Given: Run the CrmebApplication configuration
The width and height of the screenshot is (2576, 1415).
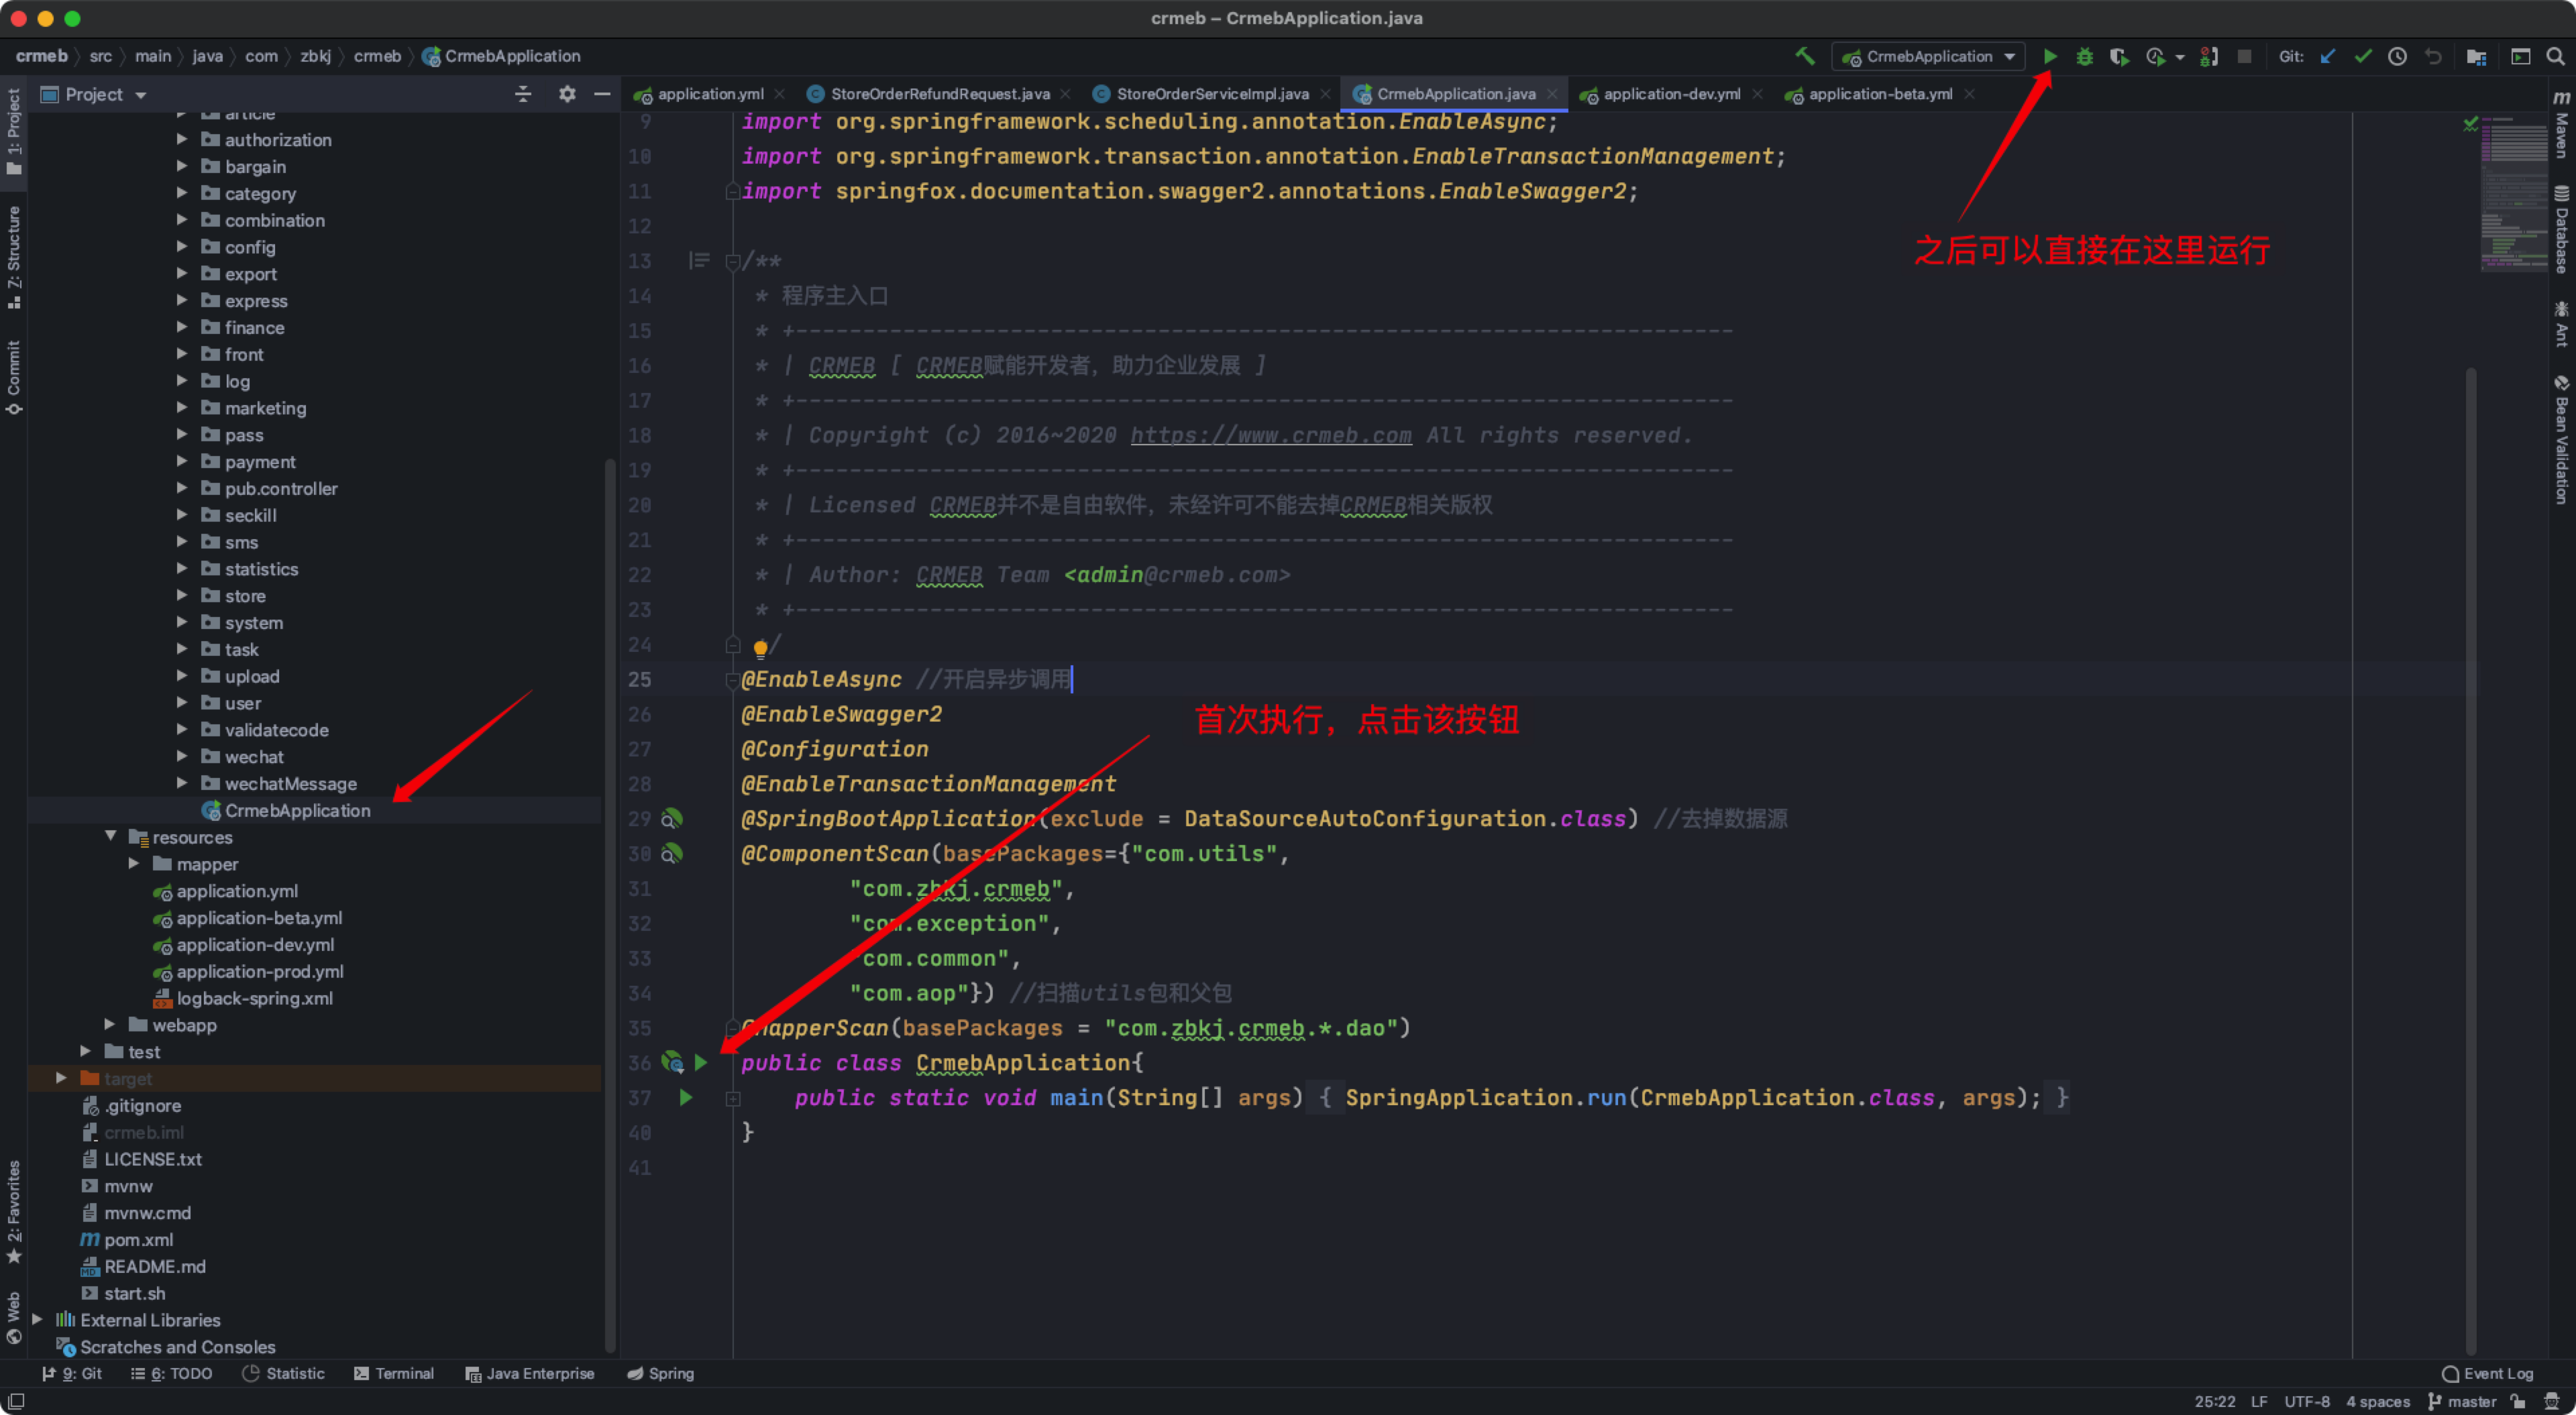Looking at the screenshot, I should [x=2050, y=56].
